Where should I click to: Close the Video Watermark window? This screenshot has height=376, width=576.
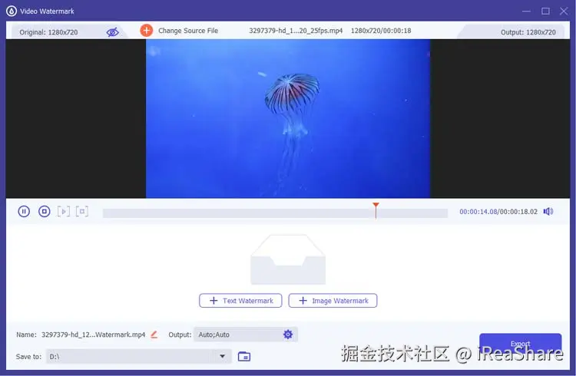click(564, 12)
